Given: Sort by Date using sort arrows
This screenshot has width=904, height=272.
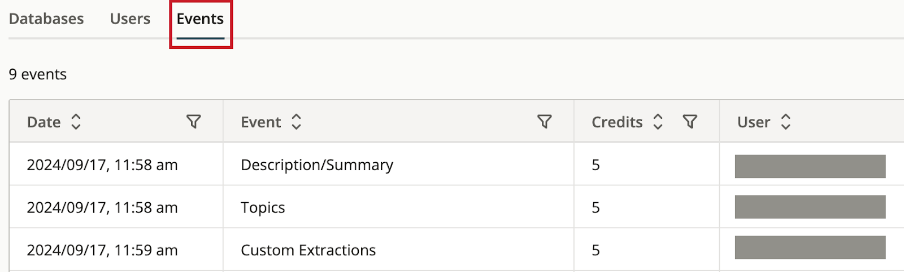Looking at the screenshot, I should coord(76,122).
